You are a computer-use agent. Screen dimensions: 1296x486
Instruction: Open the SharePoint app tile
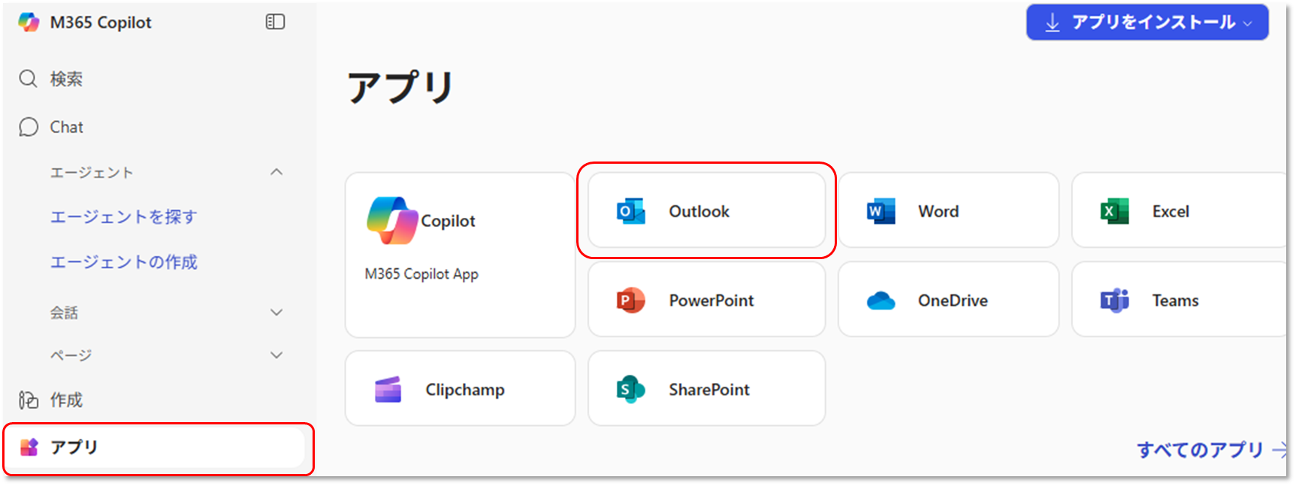click(x=706, y=388)
